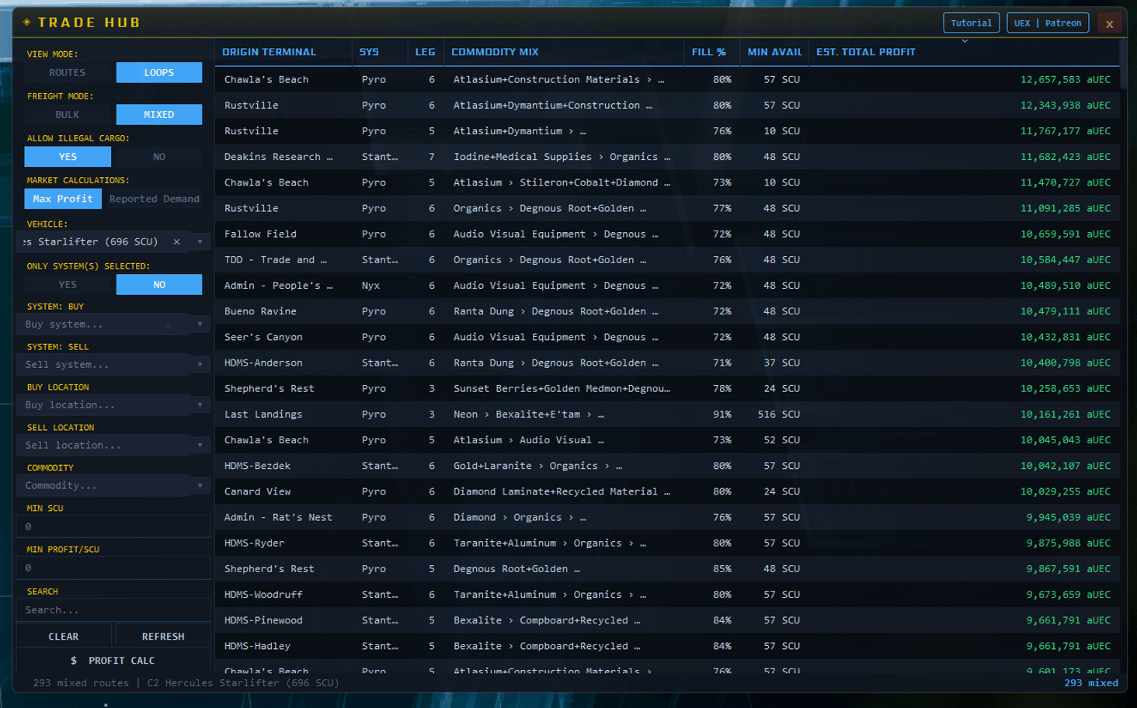Enable only selected systems with Yes
This screenshot has width=1137, height=708.
[68, 285]
